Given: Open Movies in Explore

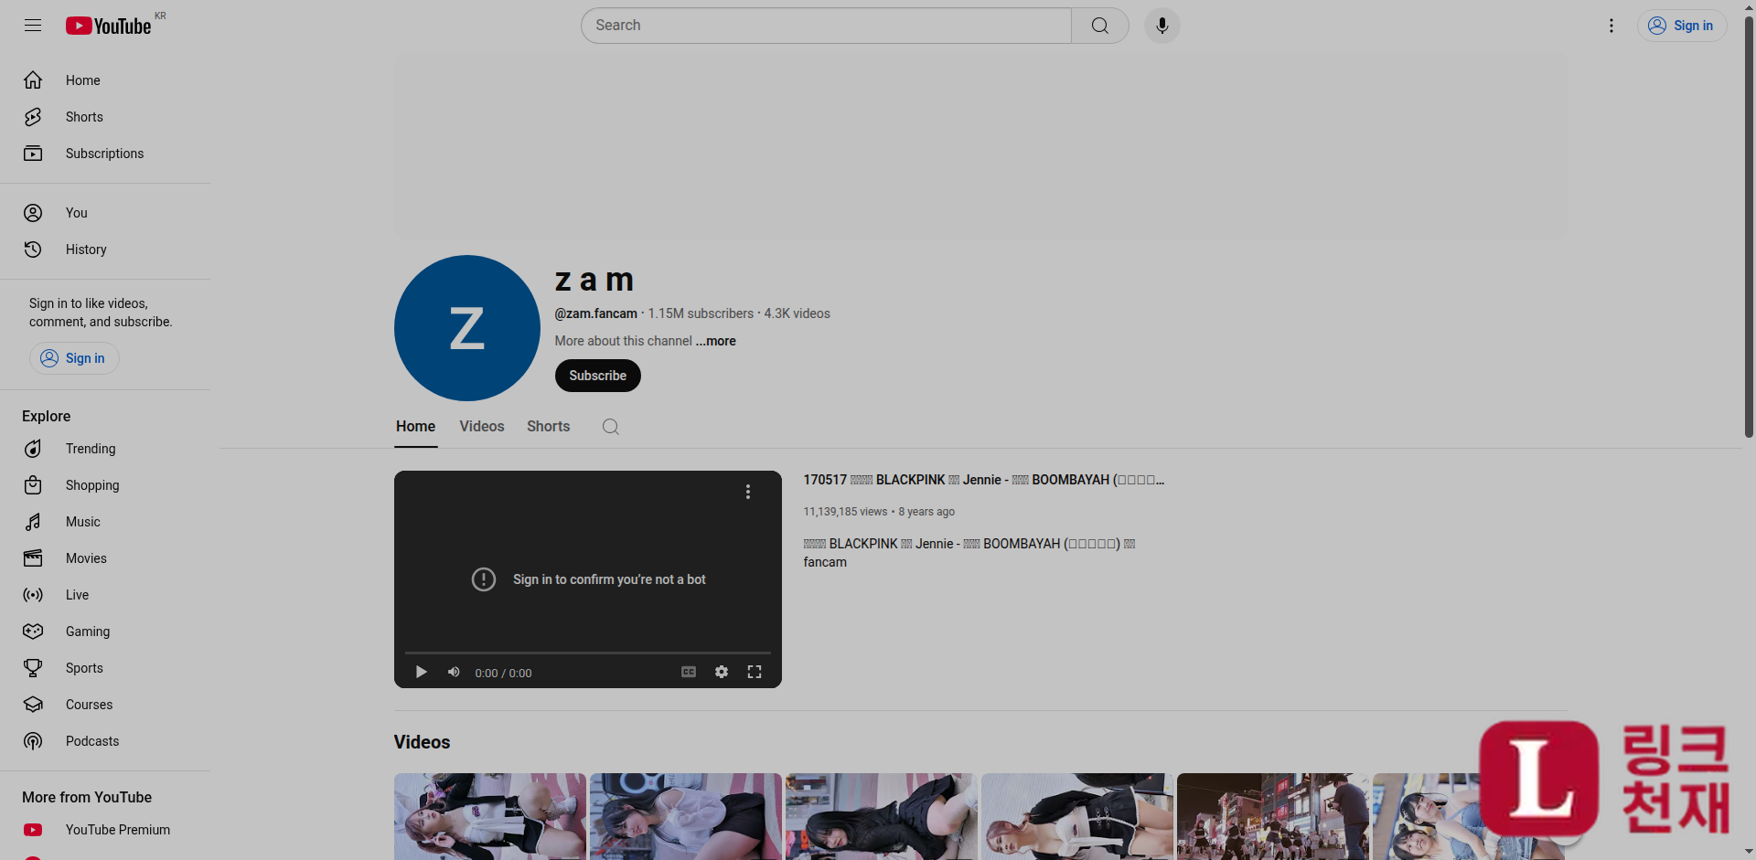Looking at the screenshot, I should (105, 558).
